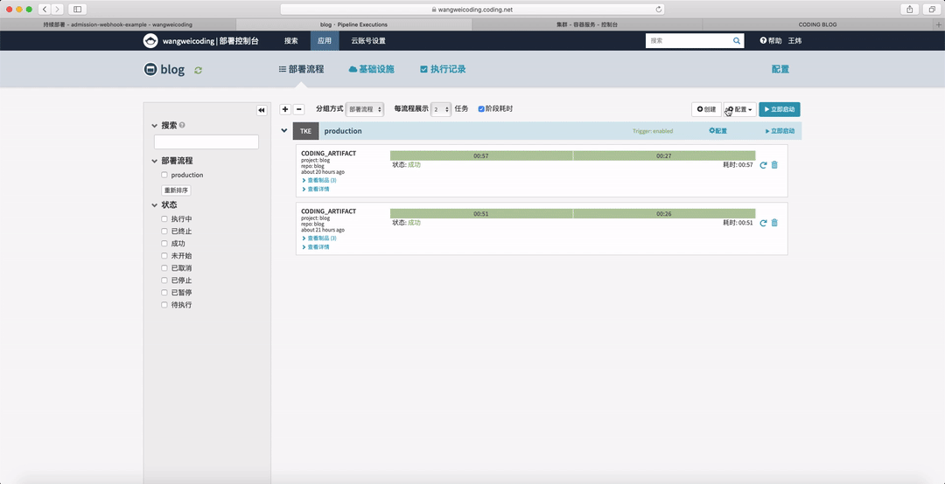The height and width of the screenshot is (484, 945).
Task: Click the top 立即启动 button
Action: click(780, 109)
